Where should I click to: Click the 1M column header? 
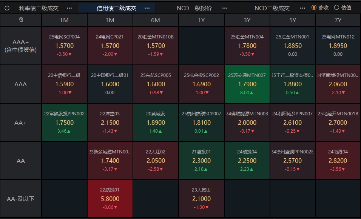[64, 20]
